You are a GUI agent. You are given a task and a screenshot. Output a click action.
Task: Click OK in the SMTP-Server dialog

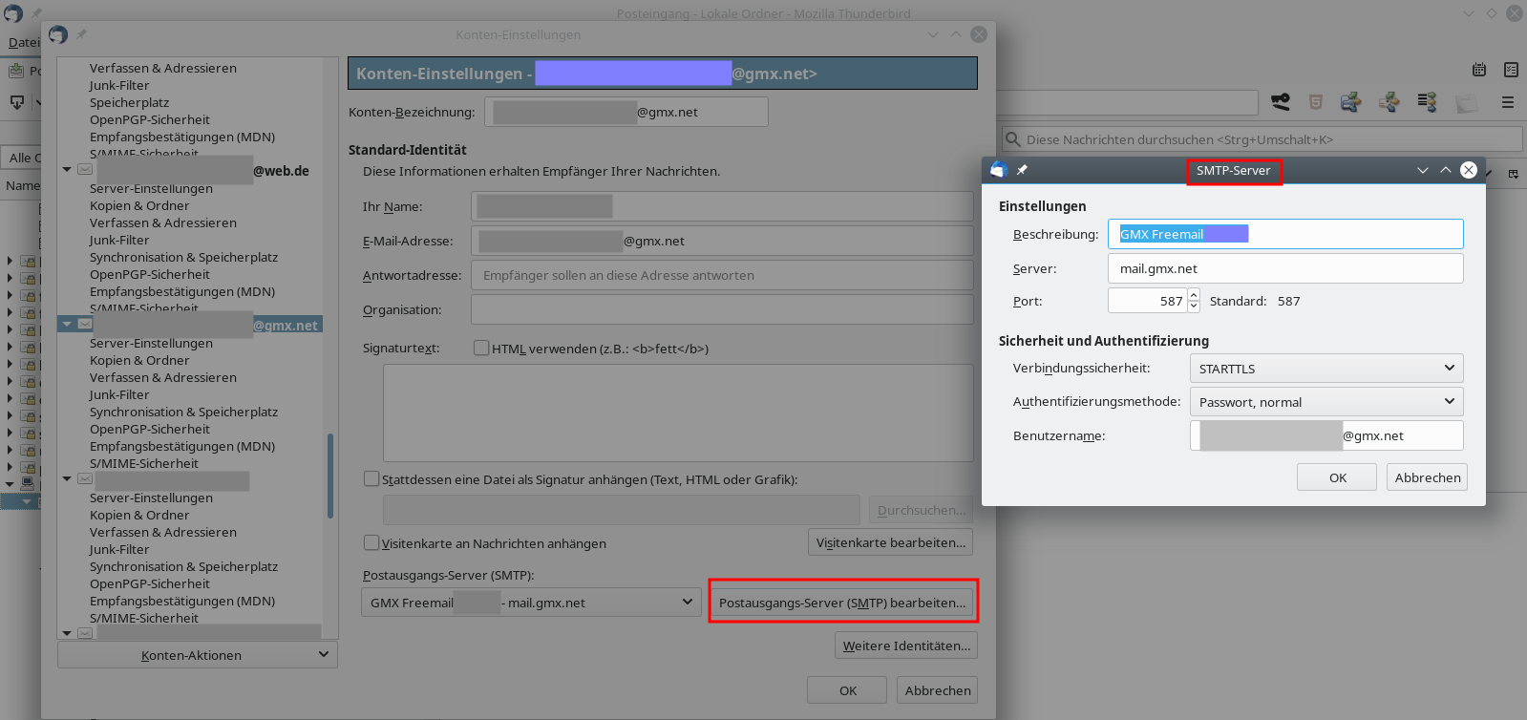[1337, 477]
